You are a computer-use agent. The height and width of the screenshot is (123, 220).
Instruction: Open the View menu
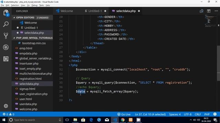[23, 5]
